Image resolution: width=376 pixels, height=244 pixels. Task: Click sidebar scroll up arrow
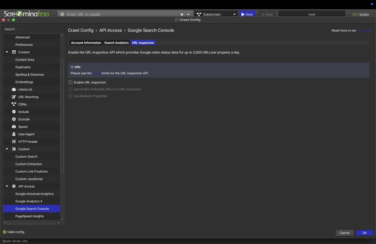62,35
